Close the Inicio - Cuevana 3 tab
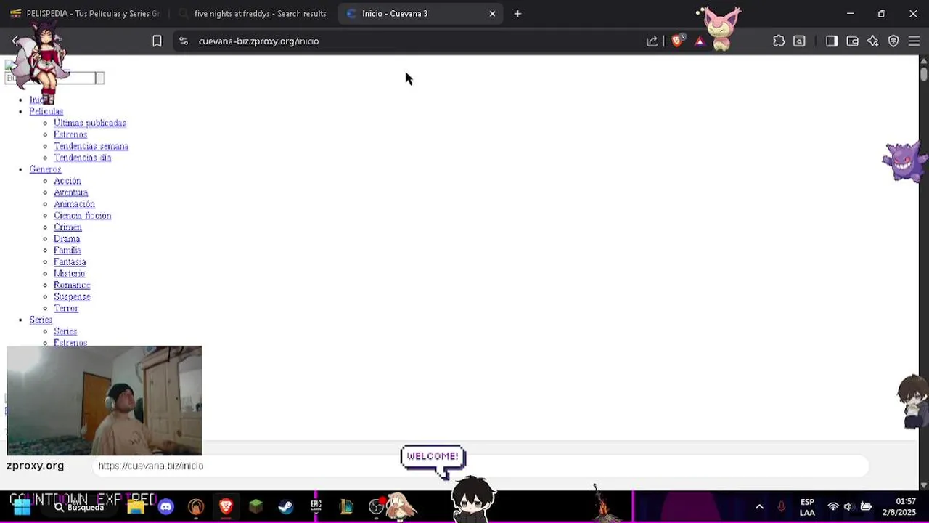This screenshot has width=929, height=523. tap(492, 13)
